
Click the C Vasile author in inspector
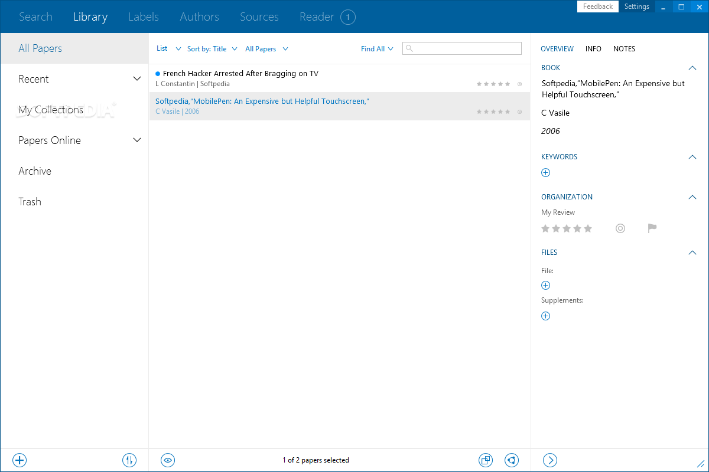(555, 113)
